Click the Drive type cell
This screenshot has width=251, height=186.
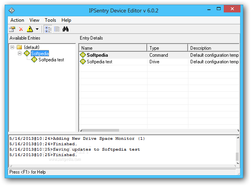[x=154, y=62]
